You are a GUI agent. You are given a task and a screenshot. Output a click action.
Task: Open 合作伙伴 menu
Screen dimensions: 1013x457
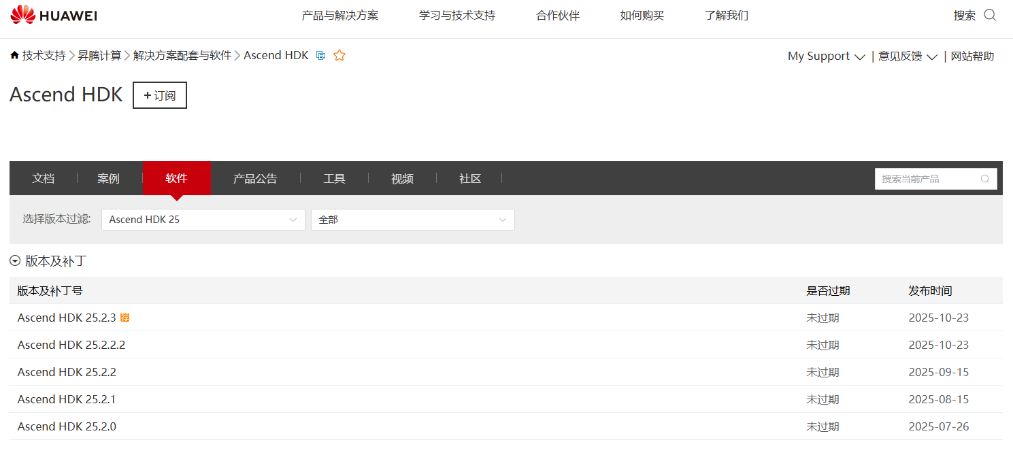pos(558,16)
